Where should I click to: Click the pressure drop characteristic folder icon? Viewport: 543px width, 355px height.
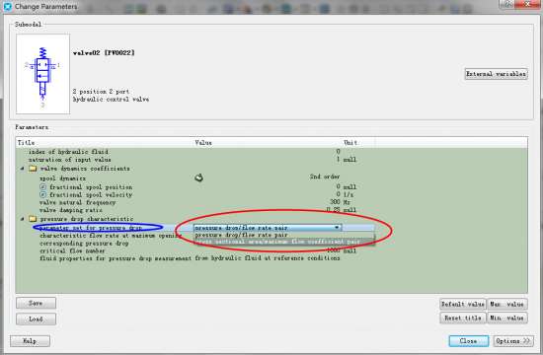[33, 219]
